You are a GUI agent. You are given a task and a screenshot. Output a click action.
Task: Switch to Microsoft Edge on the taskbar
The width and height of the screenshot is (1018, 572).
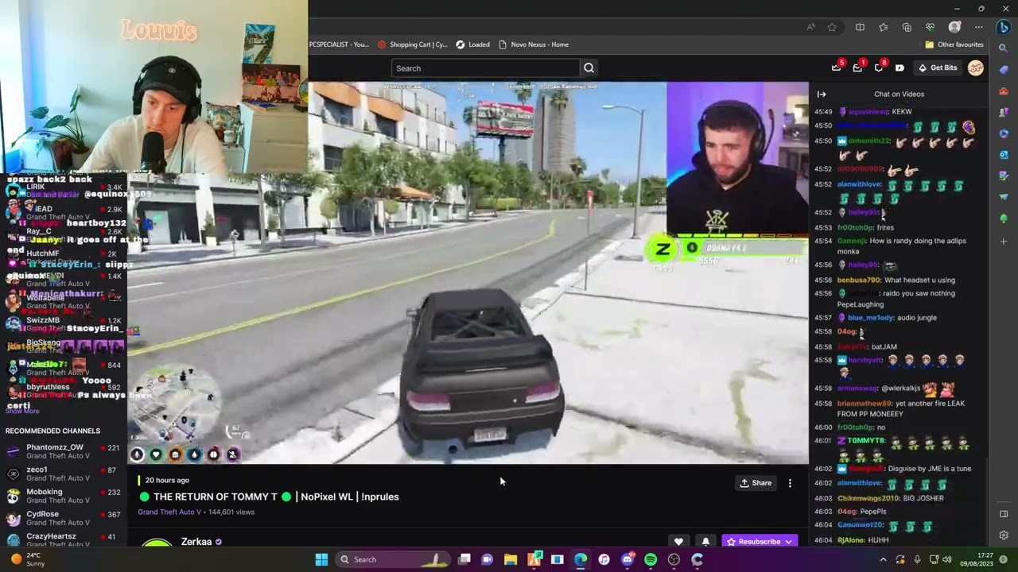point(581,559)
